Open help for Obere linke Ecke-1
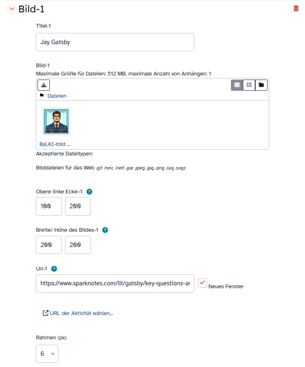 coord(89,192)
